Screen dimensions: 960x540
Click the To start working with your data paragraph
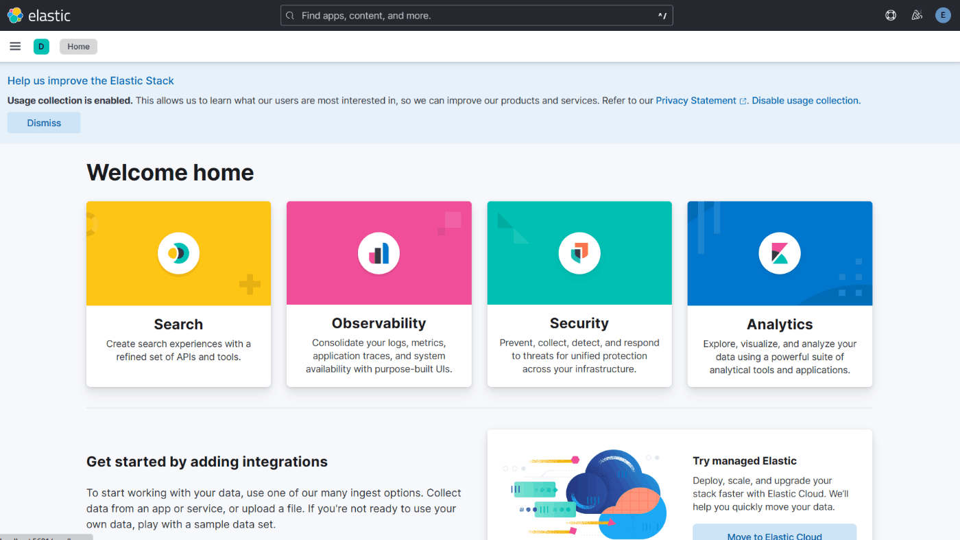[x=274, y=508]
